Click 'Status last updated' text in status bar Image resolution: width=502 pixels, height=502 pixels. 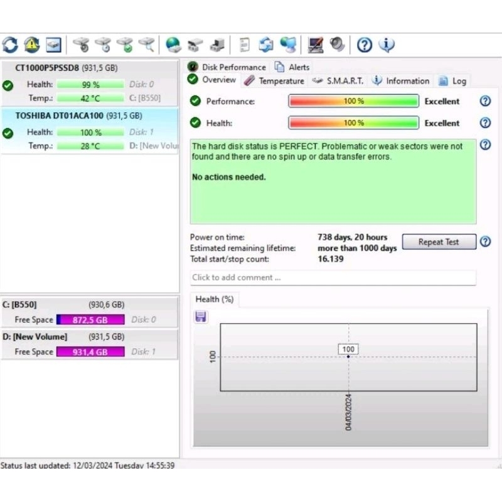[x=87, y=465]
